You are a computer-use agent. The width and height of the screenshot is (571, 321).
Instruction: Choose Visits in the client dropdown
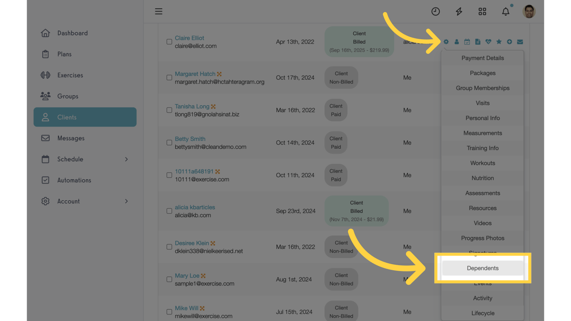pyautogui.click(x=483, y=103)
